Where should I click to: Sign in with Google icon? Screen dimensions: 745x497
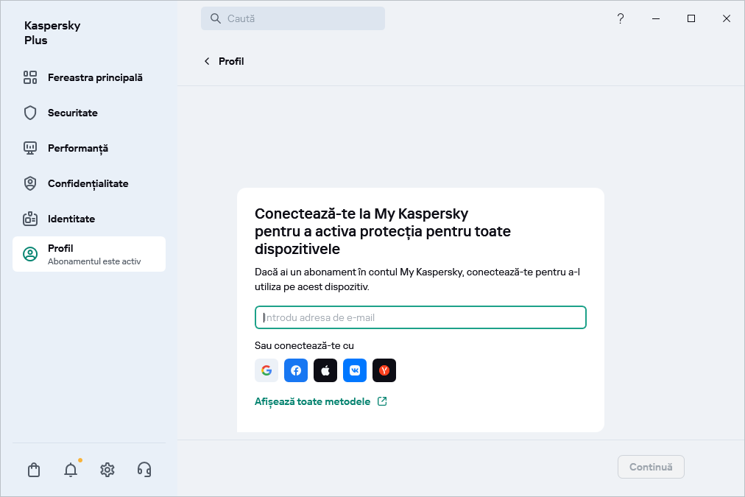point(266,370)
